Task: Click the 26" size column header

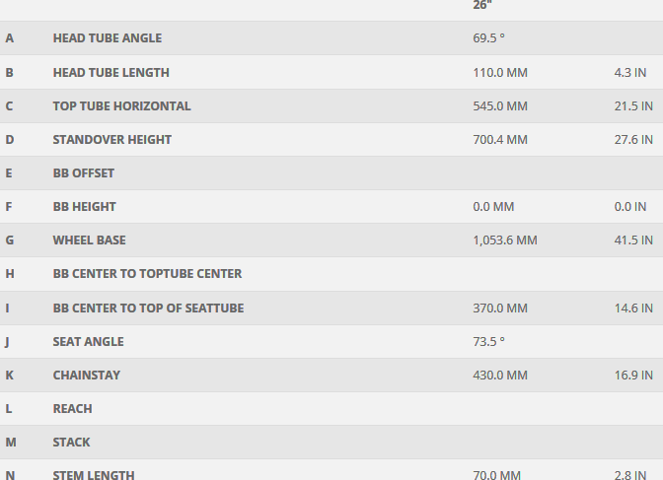Action: click(x=481, y=5)
